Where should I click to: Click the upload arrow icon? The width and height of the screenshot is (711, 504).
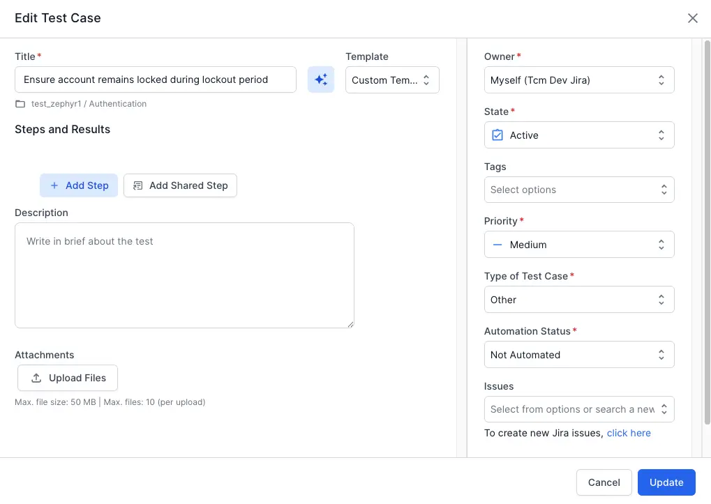click(x=37, y=378)
